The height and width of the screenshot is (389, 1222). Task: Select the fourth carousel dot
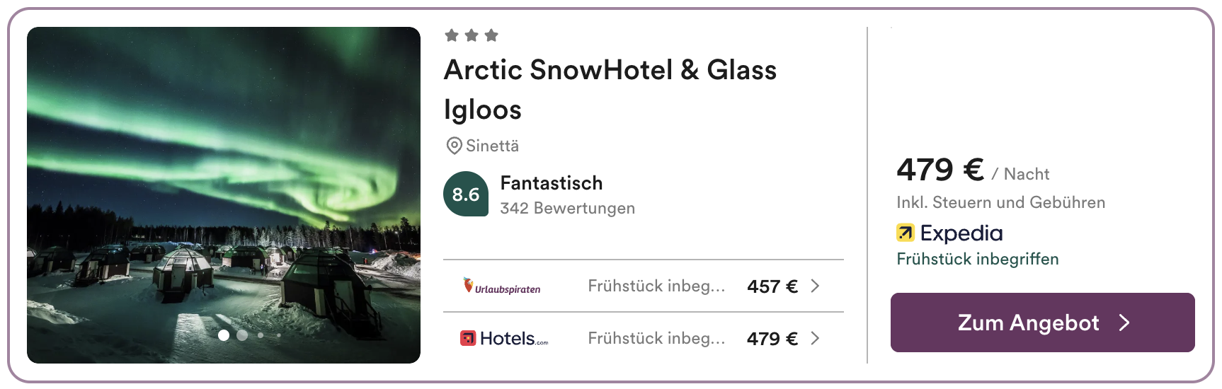(279, 335)
